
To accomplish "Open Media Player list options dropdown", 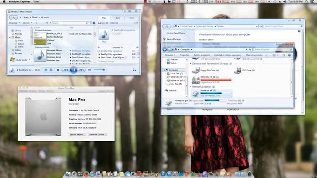I will (x=136, y=23).
